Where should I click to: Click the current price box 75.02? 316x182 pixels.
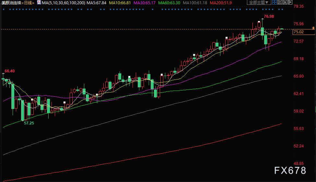coord(303,32)
